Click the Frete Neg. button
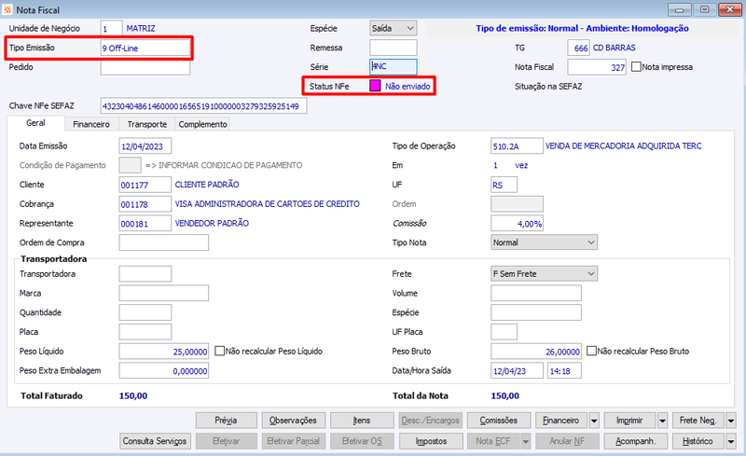746x456 pixels. click(x=698, y=421)
